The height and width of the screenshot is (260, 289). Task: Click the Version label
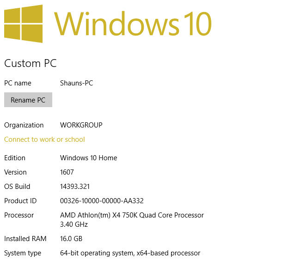15,172
